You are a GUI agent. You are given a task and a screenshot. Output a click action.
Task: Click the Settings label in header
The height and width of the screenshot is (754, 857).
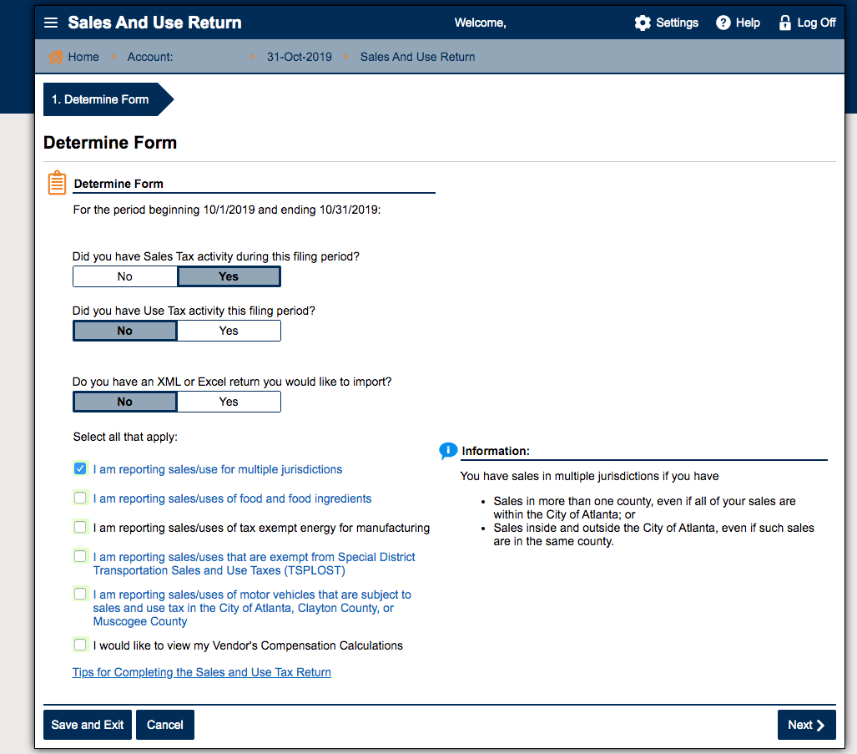tap(677, 23)
